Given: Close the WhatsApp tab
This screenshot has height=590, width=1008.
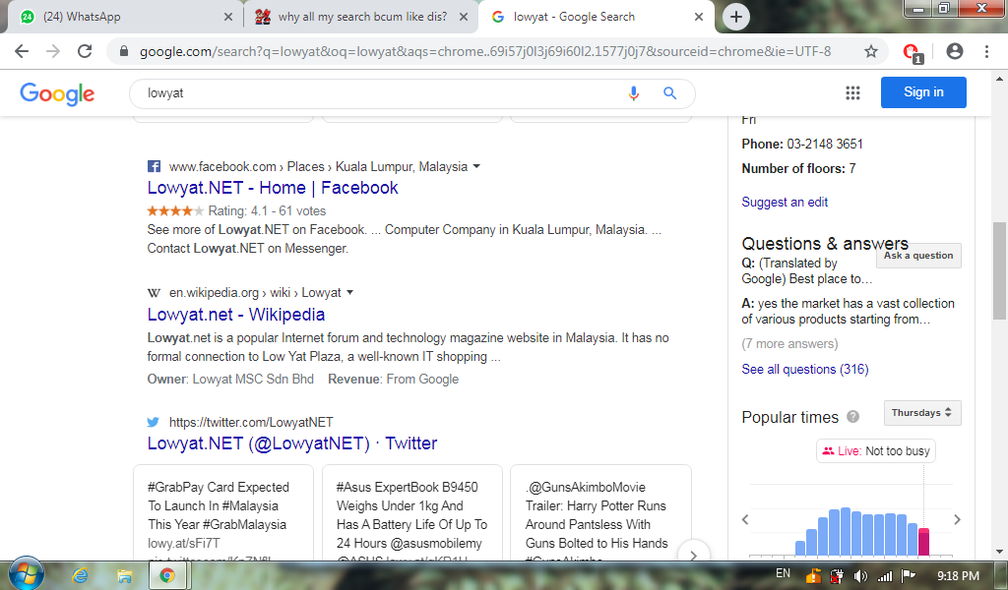Looking at the screenshot, I should point(227,17).
